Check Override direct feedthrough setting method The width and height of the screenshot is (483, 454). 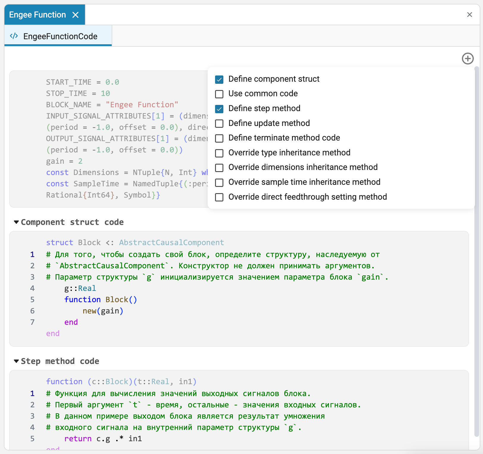(219, 197)
